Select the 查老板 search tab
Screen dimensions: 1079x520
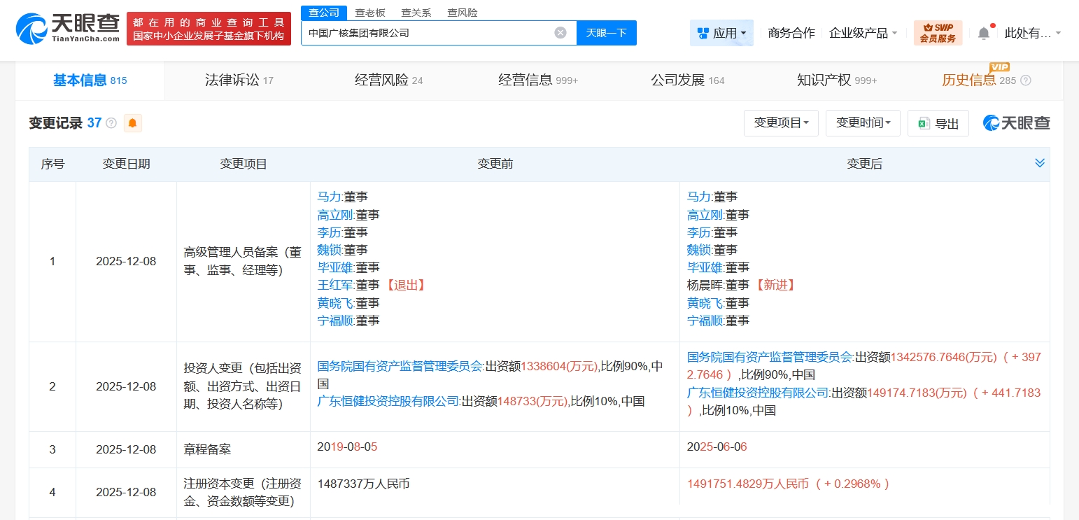click(x=370, y=13)
